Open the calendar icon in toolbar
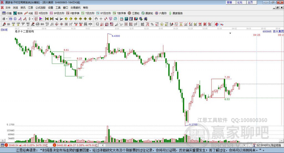 point(121,19)
